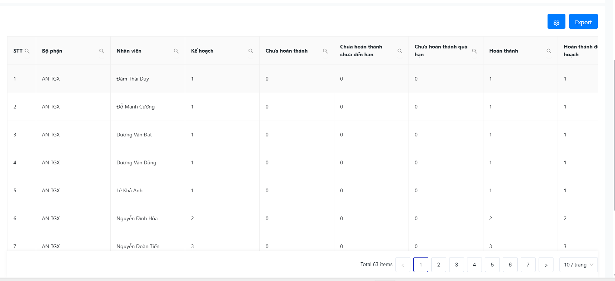Expand the 10 / trang page size dropdown
Screen dimensions: 615x281
578,265
